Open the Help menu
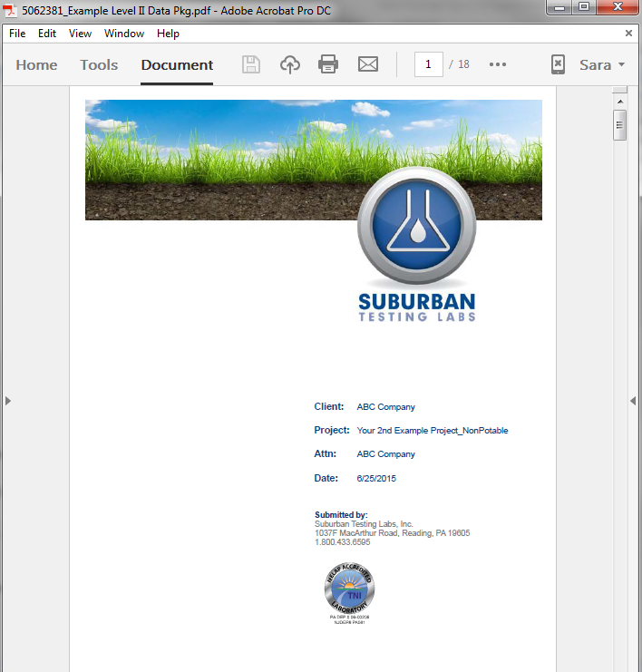Image resolution: width=642 pixels, height=672 pixels. coord(168,34)
